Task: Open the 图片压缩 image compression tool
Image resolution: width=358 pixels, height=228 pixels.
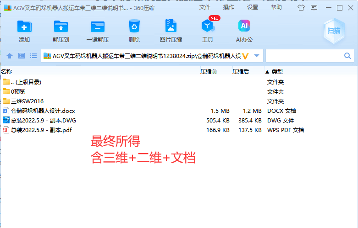Action: (171, 27)
